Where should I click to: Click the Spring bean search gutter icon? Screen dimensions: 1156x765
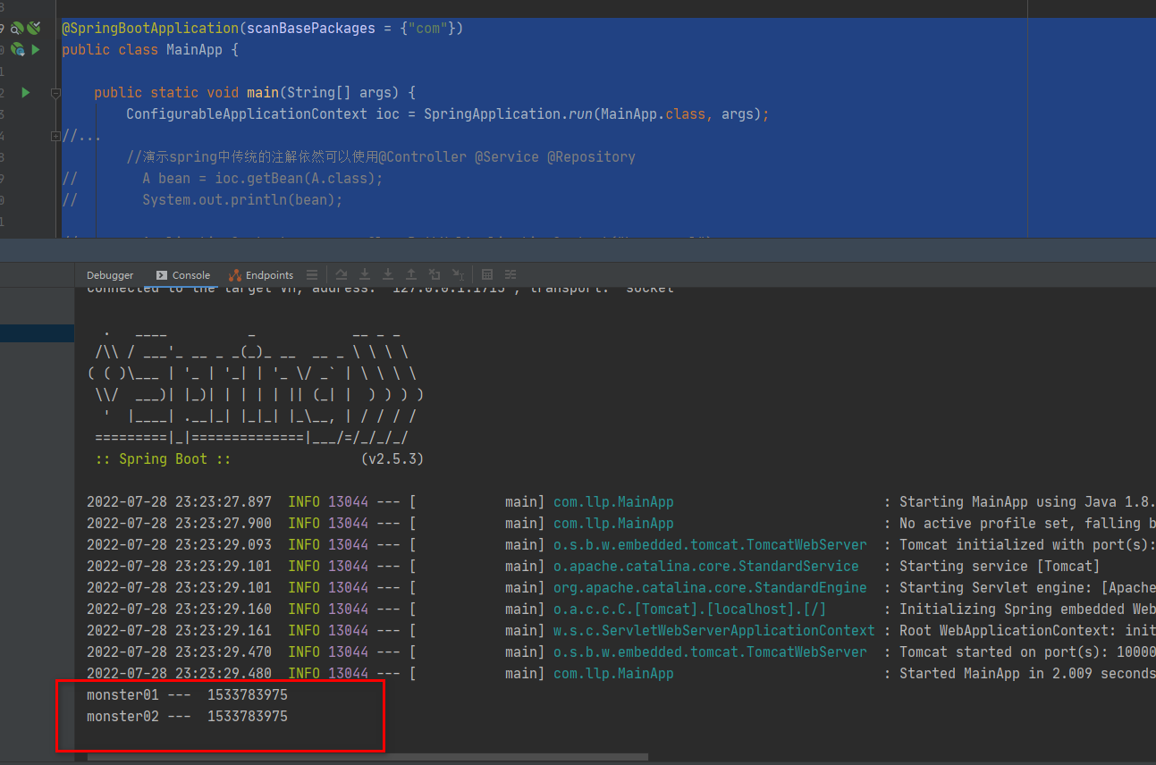(x=17, y=29)
